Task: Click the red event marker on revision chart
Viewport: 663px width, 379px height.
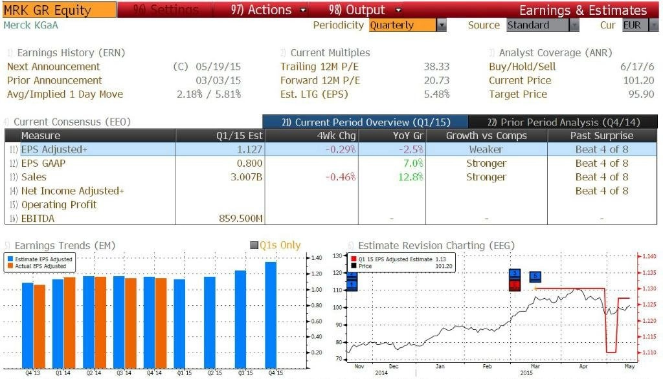Action: coord(515,285)
